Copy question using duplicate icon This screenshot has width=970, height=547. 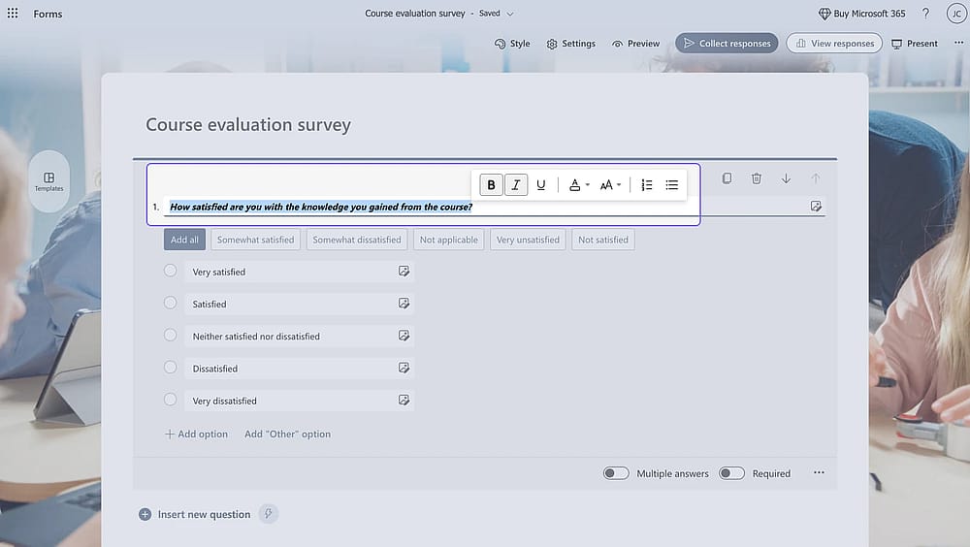727,178
